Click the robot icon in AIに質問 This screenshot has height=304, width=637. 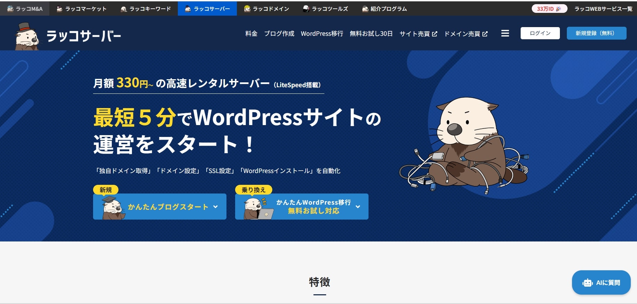587,283
